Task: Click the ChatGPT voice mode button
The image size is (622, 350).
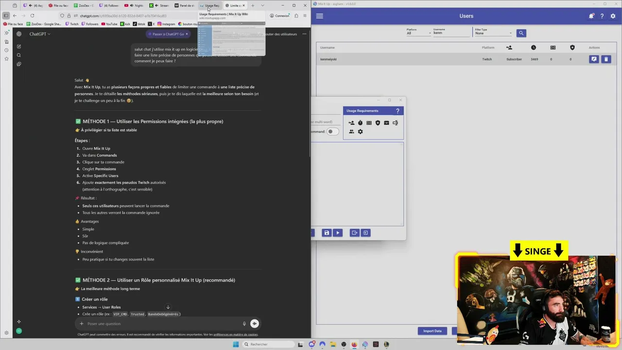Action: point(255,324)
